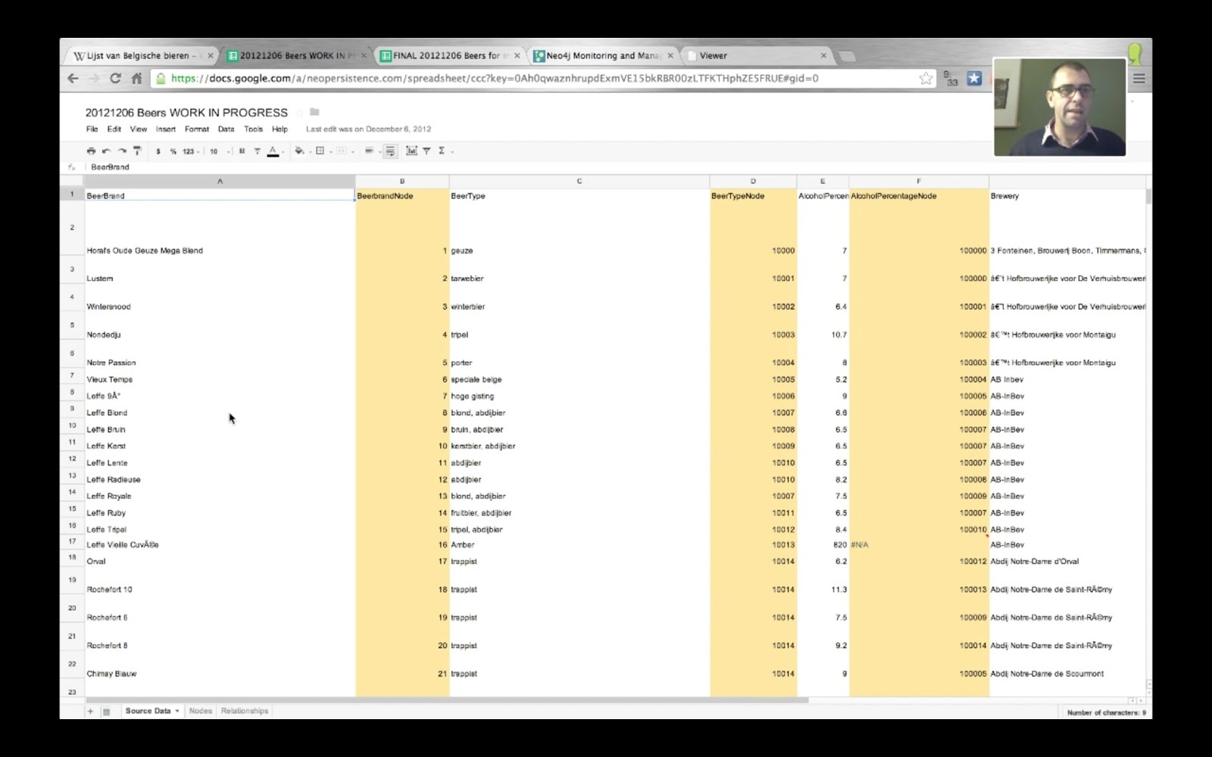The height and width of the screenshot is (757, 1212).
Task: Switch to the FINAL 20121206 Beers tab
Action: (x=448, y=56)
